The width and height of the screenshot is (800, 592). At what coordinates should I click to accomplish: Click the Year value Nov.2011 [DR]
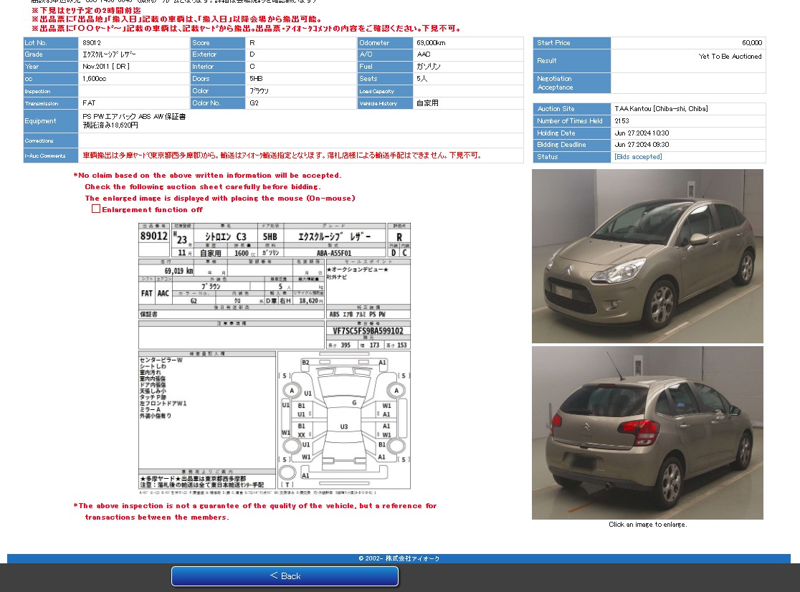[x=106, y=66]
